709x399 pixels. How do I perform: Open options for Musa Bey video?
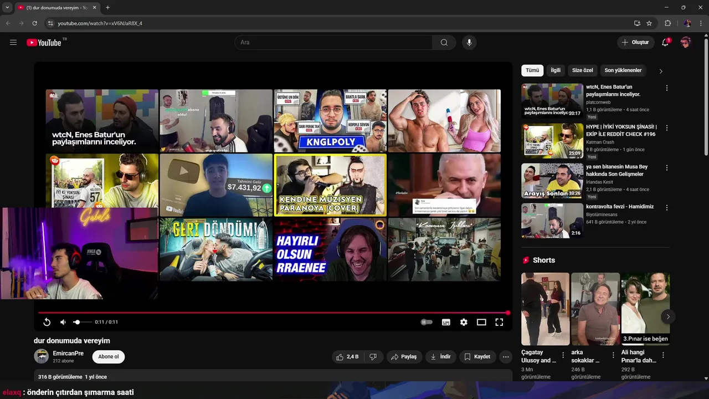[x=667, y=168]
